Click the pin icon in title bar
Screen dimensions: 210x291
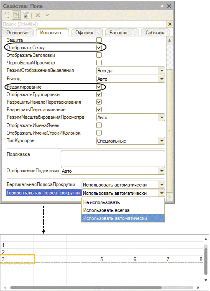tap(162, 6)
